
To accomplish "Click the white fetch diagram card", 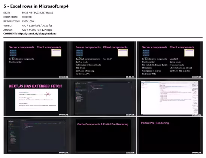I will click(37, 100).
